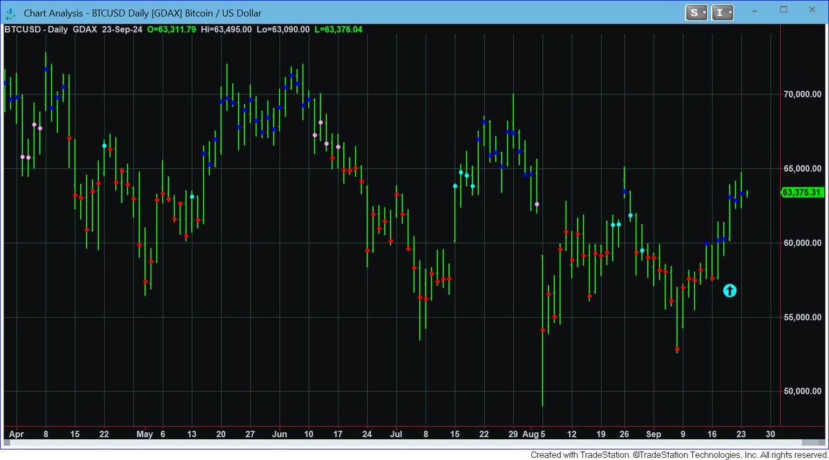Click the 27 date label on time axis
Viewport: 829px width, 460px height.
click(250, 434)
